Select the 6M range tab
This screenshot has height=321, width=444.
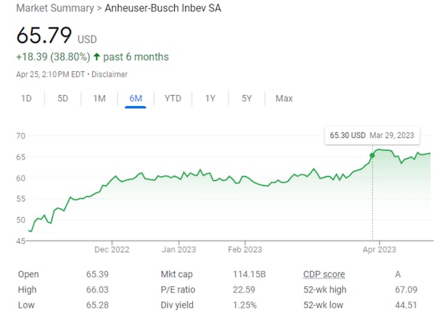pos(135,98)
